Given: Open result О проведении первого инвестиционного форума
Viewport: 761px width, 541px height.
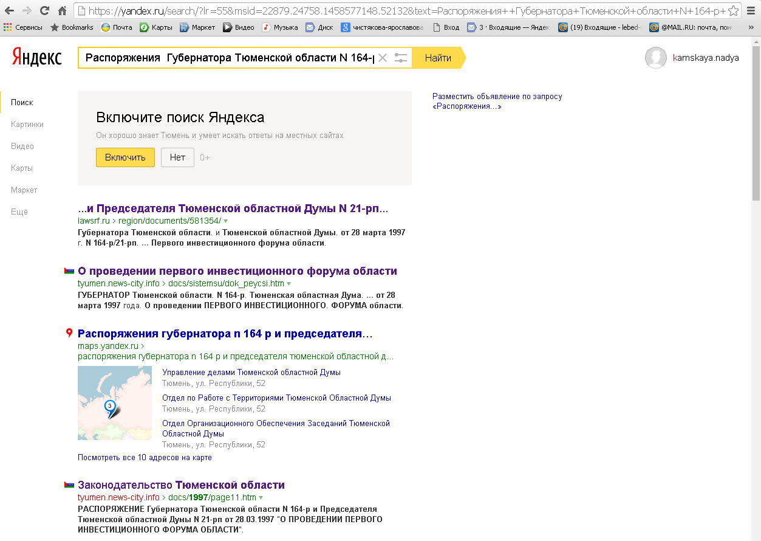Looking at the screenshot, I should 237,271.
